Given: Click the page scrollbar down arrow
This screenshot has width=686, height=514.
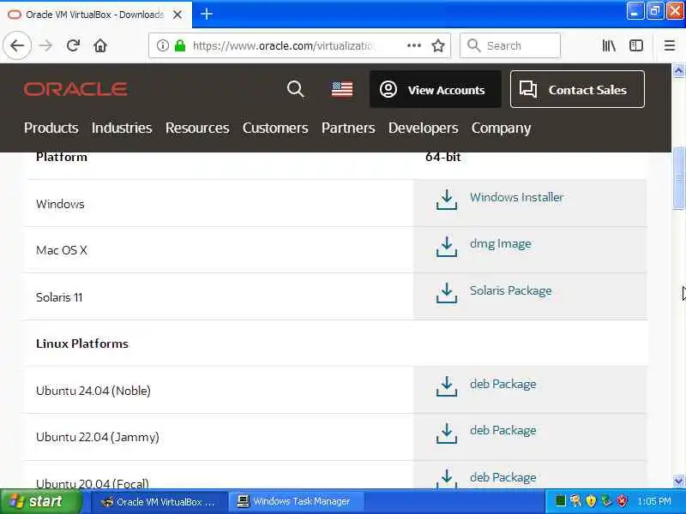Looking at the screenshot, I should pyautogui.click(x=678, y=481).
